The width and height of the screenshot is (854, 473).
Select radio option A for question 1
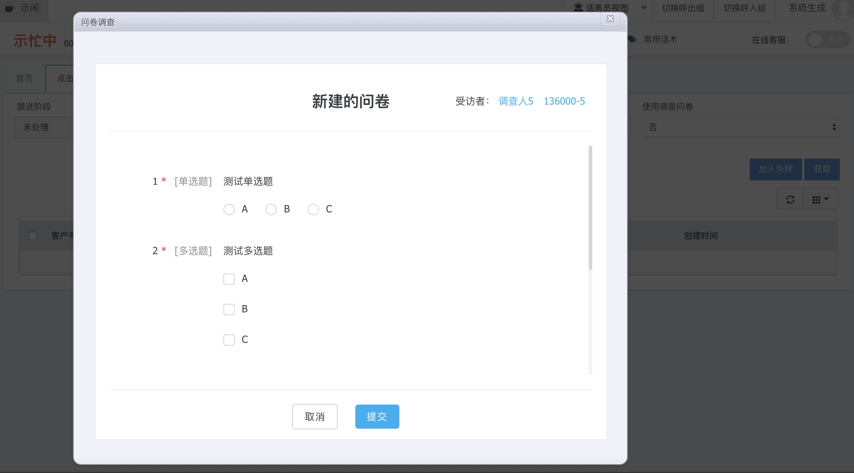point(229,210)
